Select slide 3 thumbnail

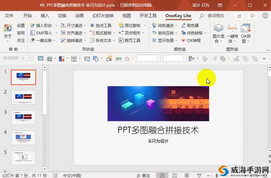point(24,118)
